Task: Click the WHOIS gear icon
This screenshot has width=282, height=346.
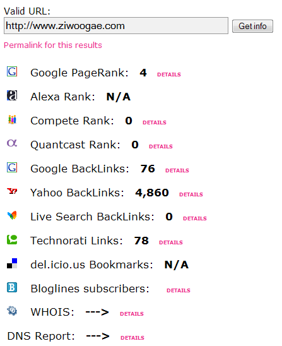Action: tap(12, 311)
